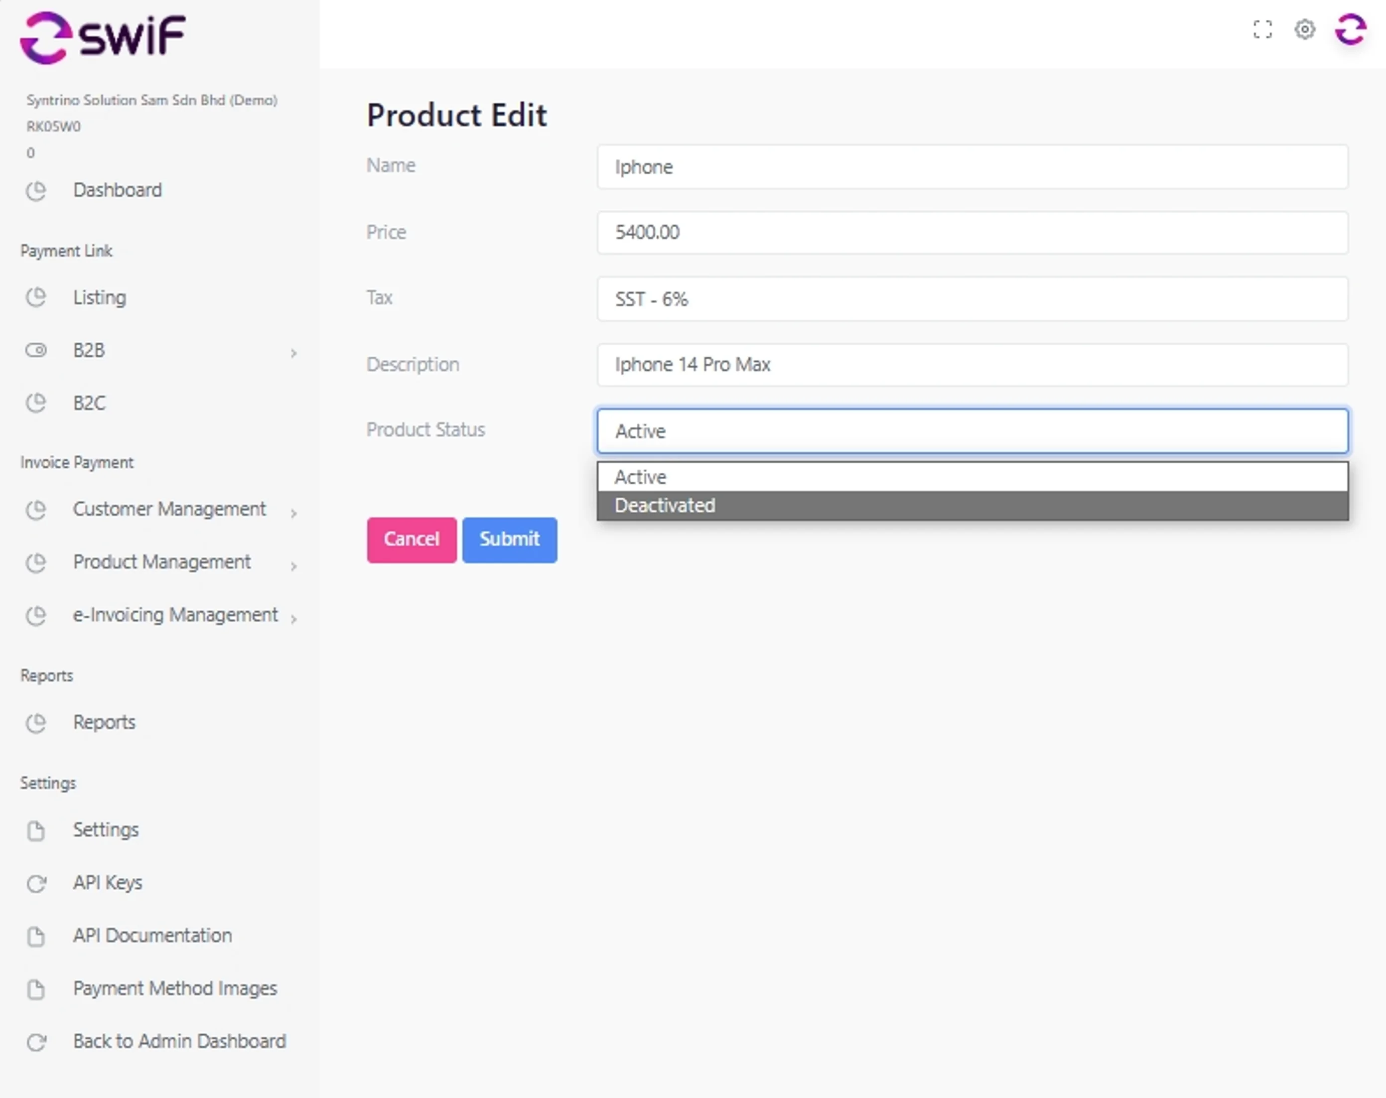Click the Product Management icon
1386x1098 pixels.
pyautogui.click(x=36, y=562)
